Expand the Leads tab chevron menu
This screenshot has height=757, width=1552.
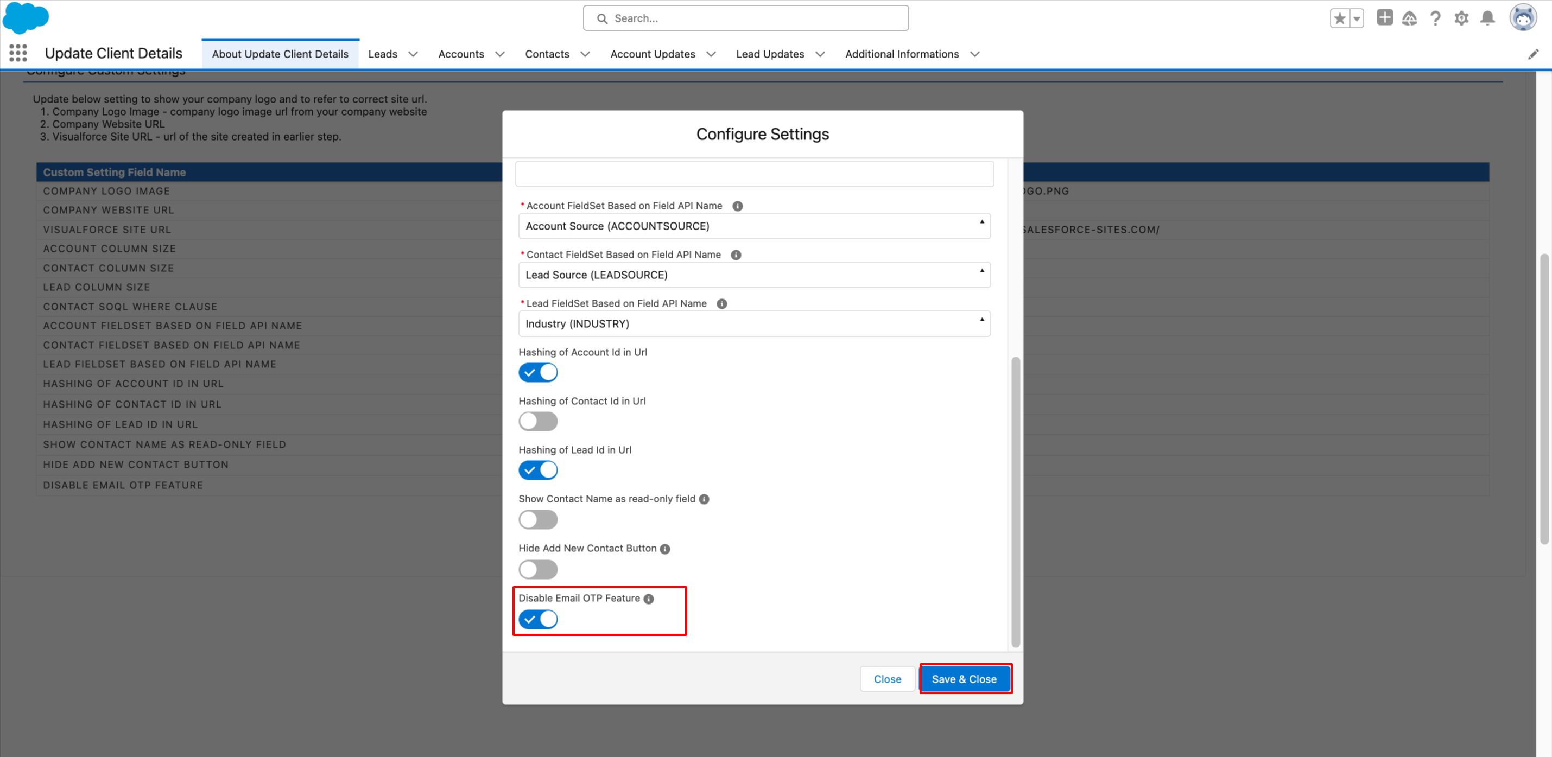(x=413, y=54)
